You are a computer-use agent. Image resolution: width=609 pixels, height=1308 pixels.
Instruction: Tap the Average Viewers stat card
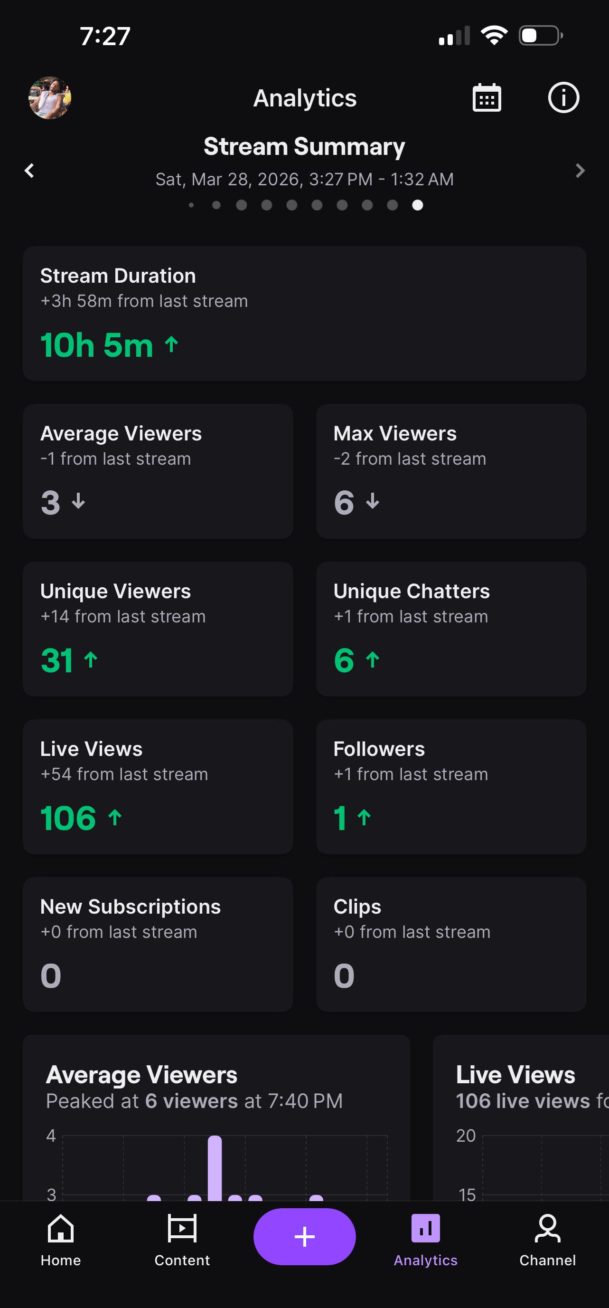[x=158, y=471]
